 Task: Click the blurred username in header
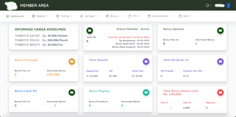coord(219,5)
